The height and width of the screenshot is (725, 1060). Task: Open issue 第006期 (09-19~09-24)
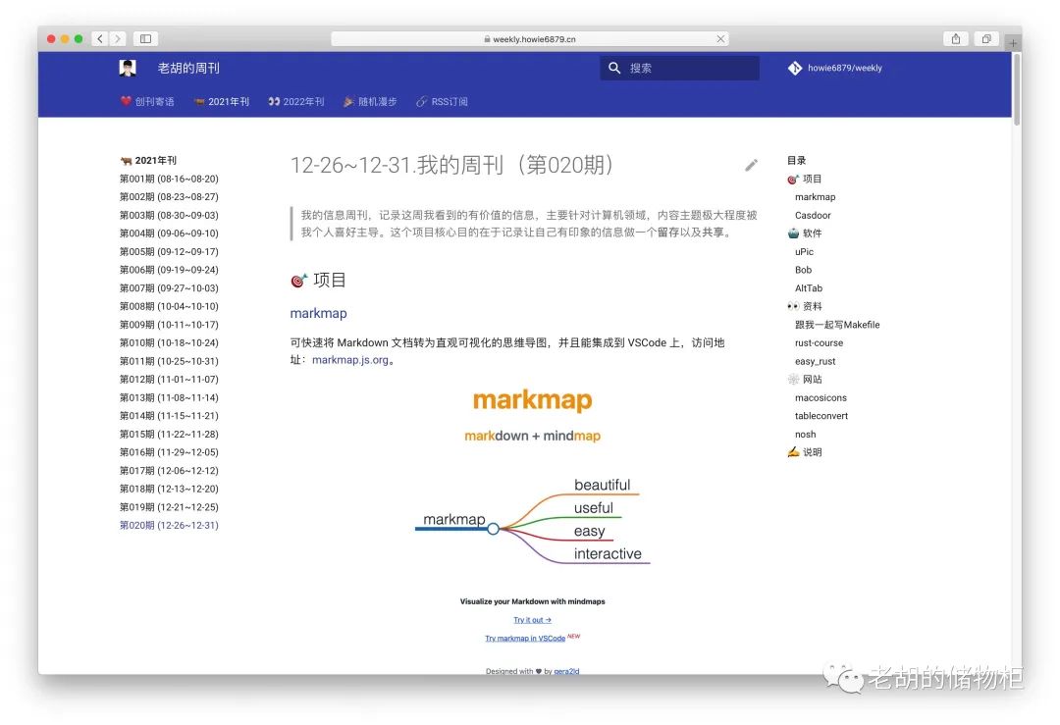pyautogui.click(x=169, y=270)
